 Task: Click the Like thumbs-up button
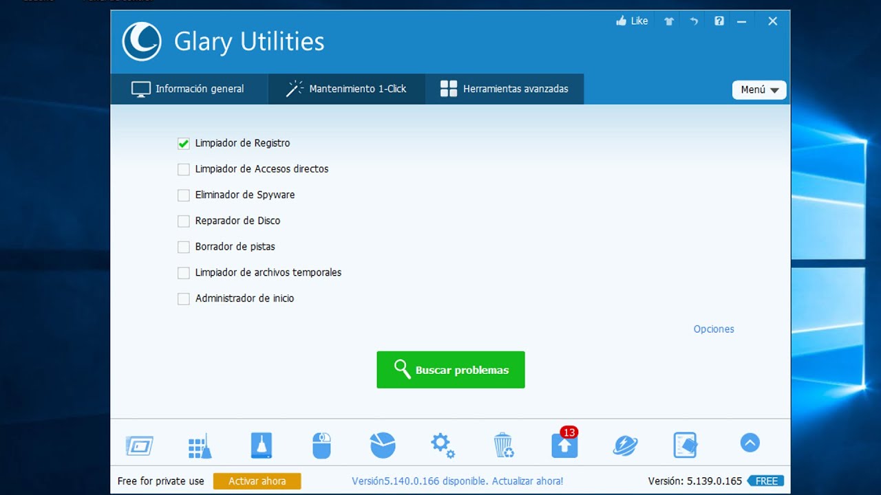pos(632,21)
